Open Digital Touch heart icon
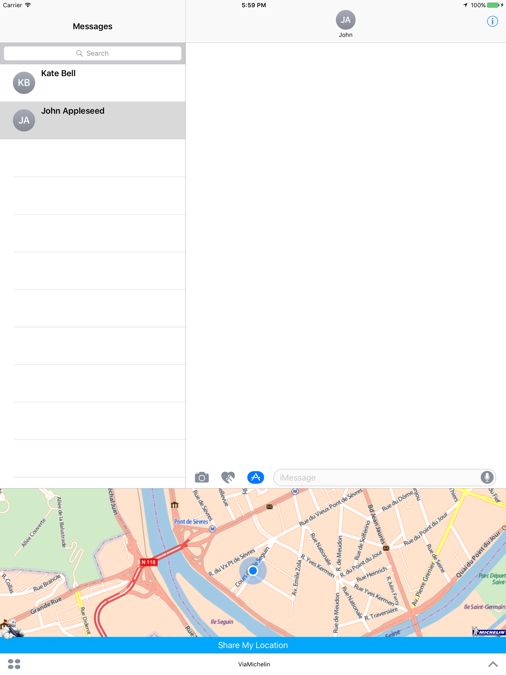Viewport: 506px width, 675px height. tap(228, 477)
